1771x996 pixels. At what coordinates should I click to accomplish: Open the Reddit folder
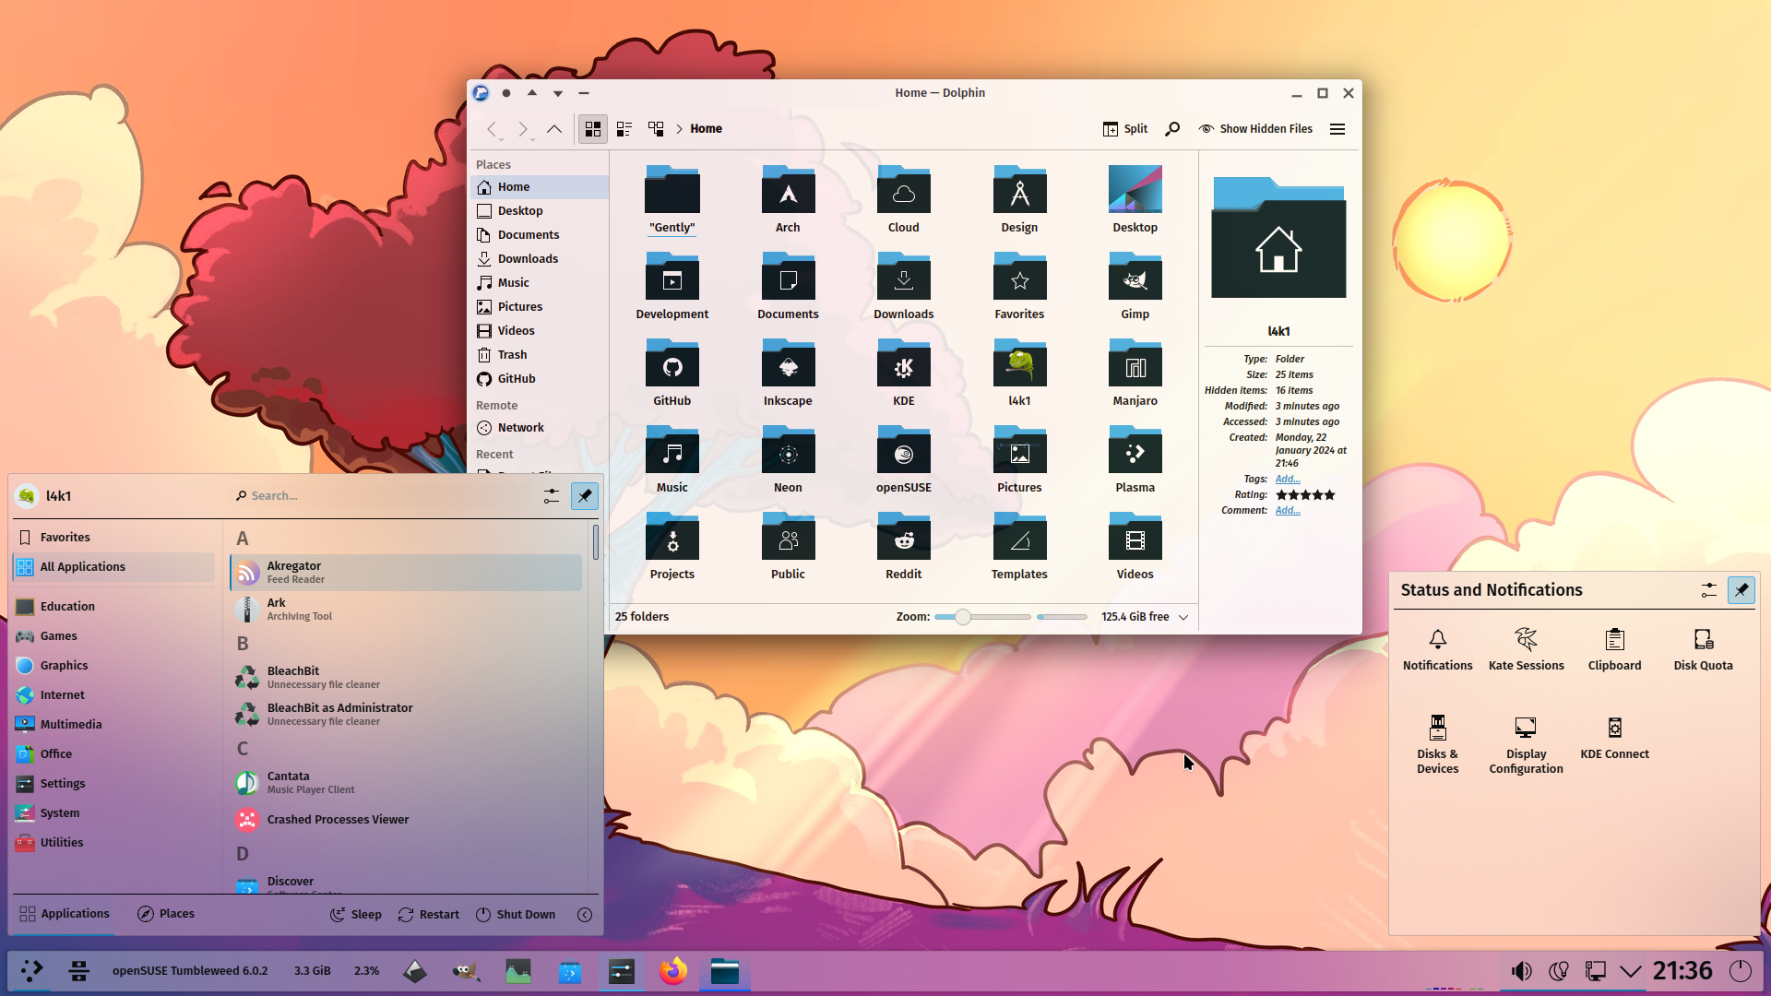point(903,547)
